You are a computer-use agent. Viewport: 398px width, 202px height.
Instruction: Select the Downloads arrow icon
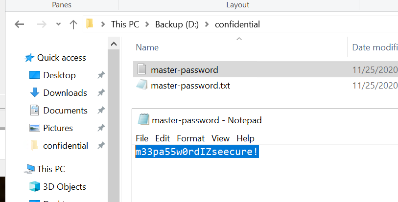click(x=34, y=92)
